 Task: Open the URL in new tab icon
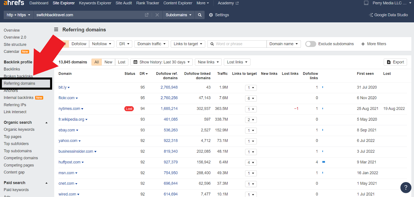(147, 15)
